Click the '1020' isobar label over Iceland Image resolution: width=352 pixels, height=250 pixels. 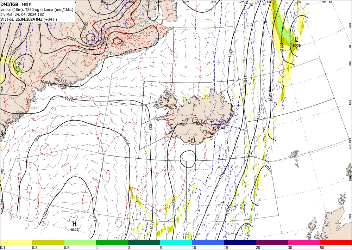pos(198,124)
